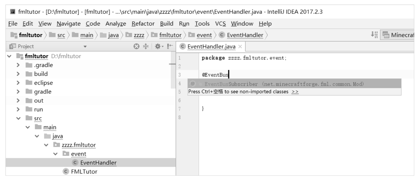Viewport: 419px width, 179px height.
Task: Open the Refactor menu
Action: 143,24
